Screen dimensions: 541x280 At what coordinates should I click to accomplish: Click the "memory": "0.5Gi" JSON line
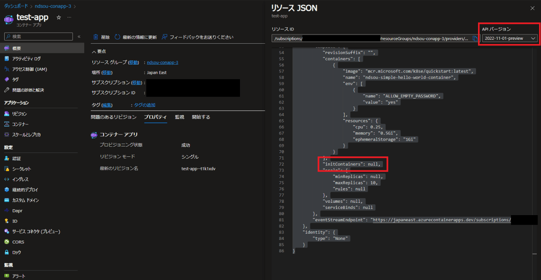[x=375, y=133]
